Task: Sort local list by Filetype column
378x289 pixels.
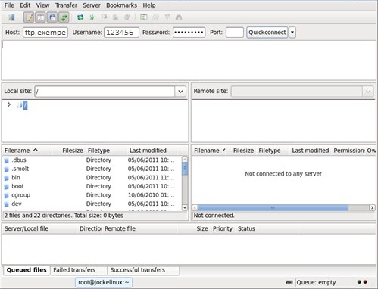Action: click(x=106, y=151)
